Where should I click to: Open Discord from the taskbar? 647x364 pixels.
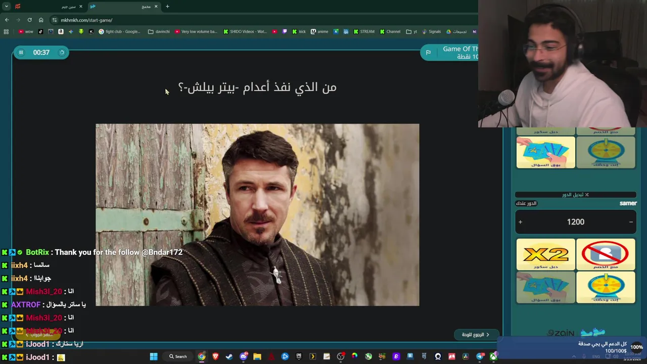point(243,356)
